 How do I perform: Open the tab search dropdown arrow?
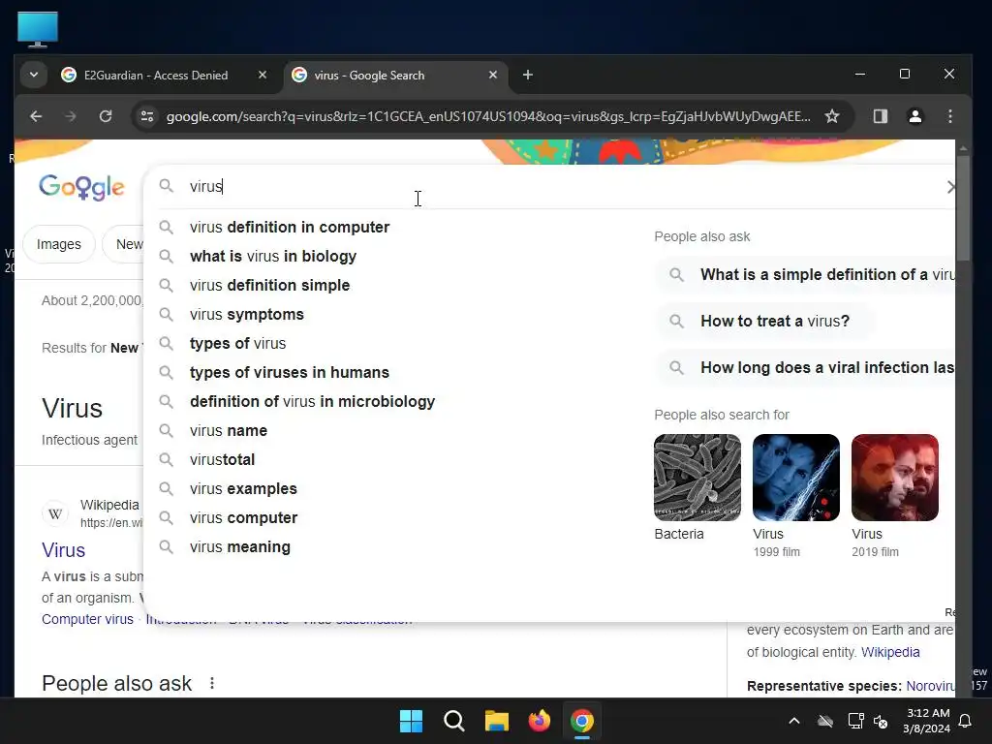tap(34, 75)
